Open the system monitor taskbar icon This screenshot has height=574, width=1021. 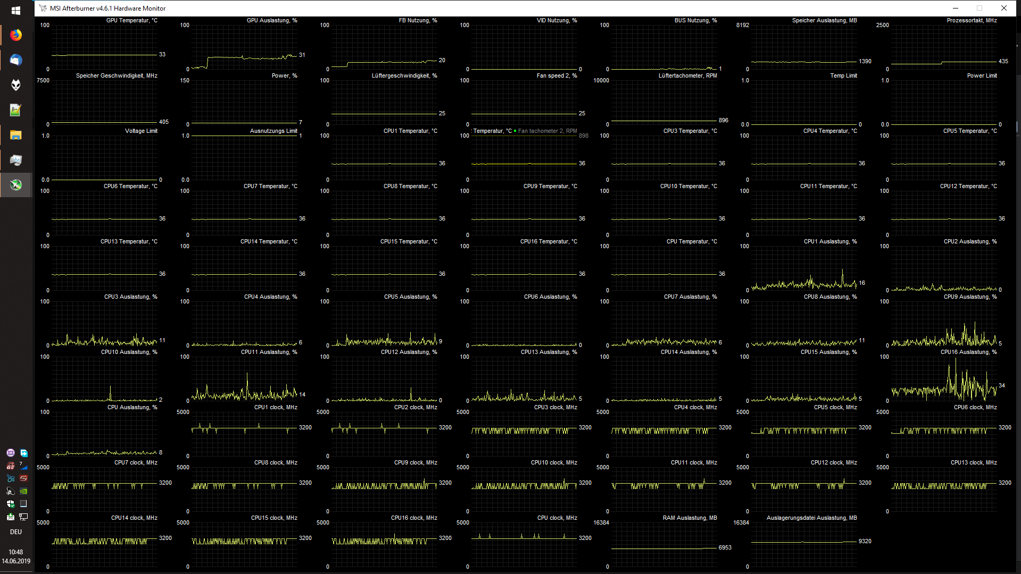point(16,160)
